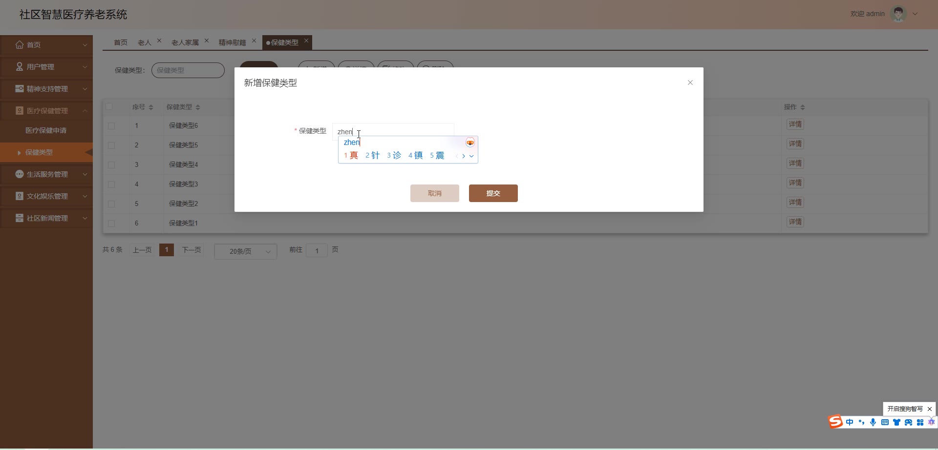Open Sogou game controller icon

click(908, 422)
